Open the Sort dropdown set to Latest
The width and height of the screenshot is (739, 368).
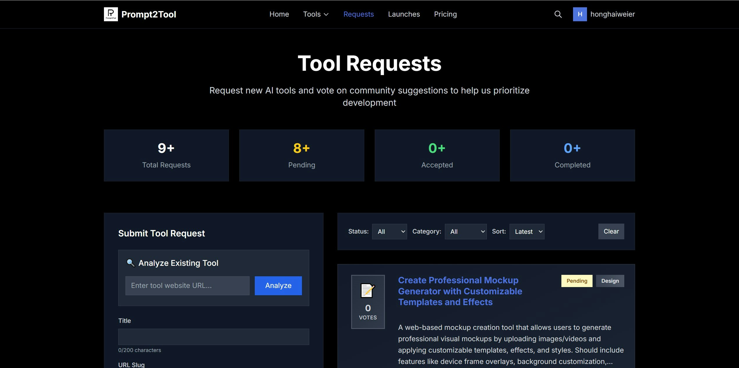[527, 231]
